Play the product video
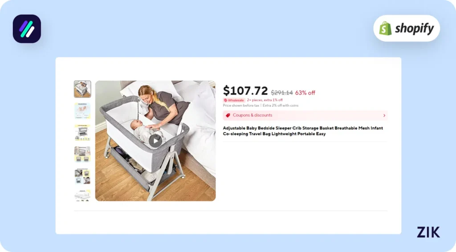The image size is (456, 252). 155,141
